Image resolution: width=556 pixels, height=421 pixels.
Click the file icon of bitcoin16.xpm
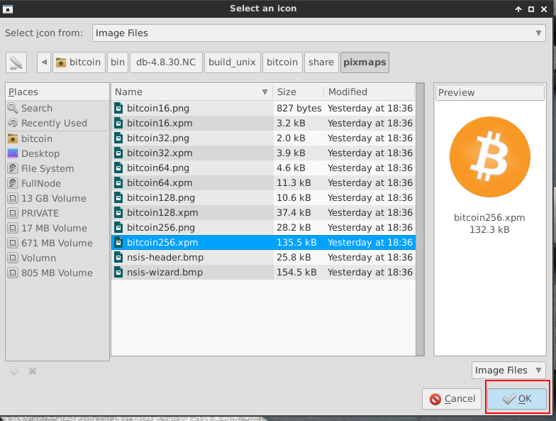pos(118,124)
